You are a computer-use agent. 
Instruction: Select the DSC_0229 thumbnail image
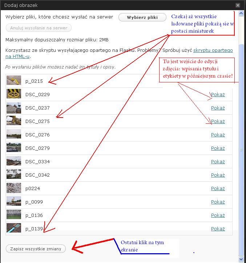[14, 94]
